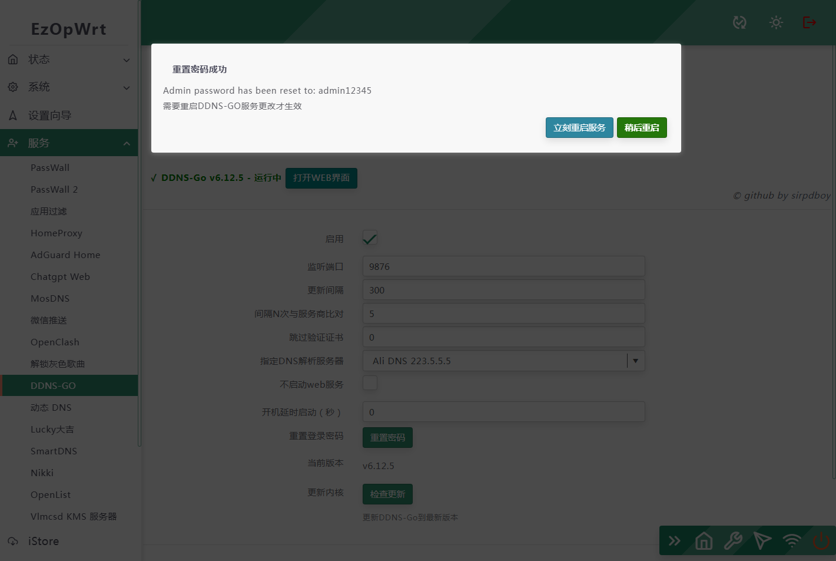Click the 间隔N次与服务商比对 input field
The width and height of the screenshot is (836, 561).
tap(504, 313)
